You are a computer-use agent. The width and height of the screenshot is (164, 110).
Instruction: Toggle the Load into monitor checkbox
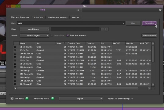68,35
